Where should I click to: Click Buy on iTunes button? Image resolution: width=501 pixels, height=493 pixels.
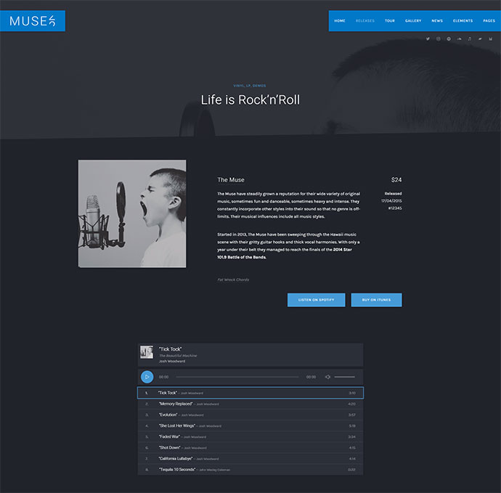pyautogui.click(x=376, y=300)
